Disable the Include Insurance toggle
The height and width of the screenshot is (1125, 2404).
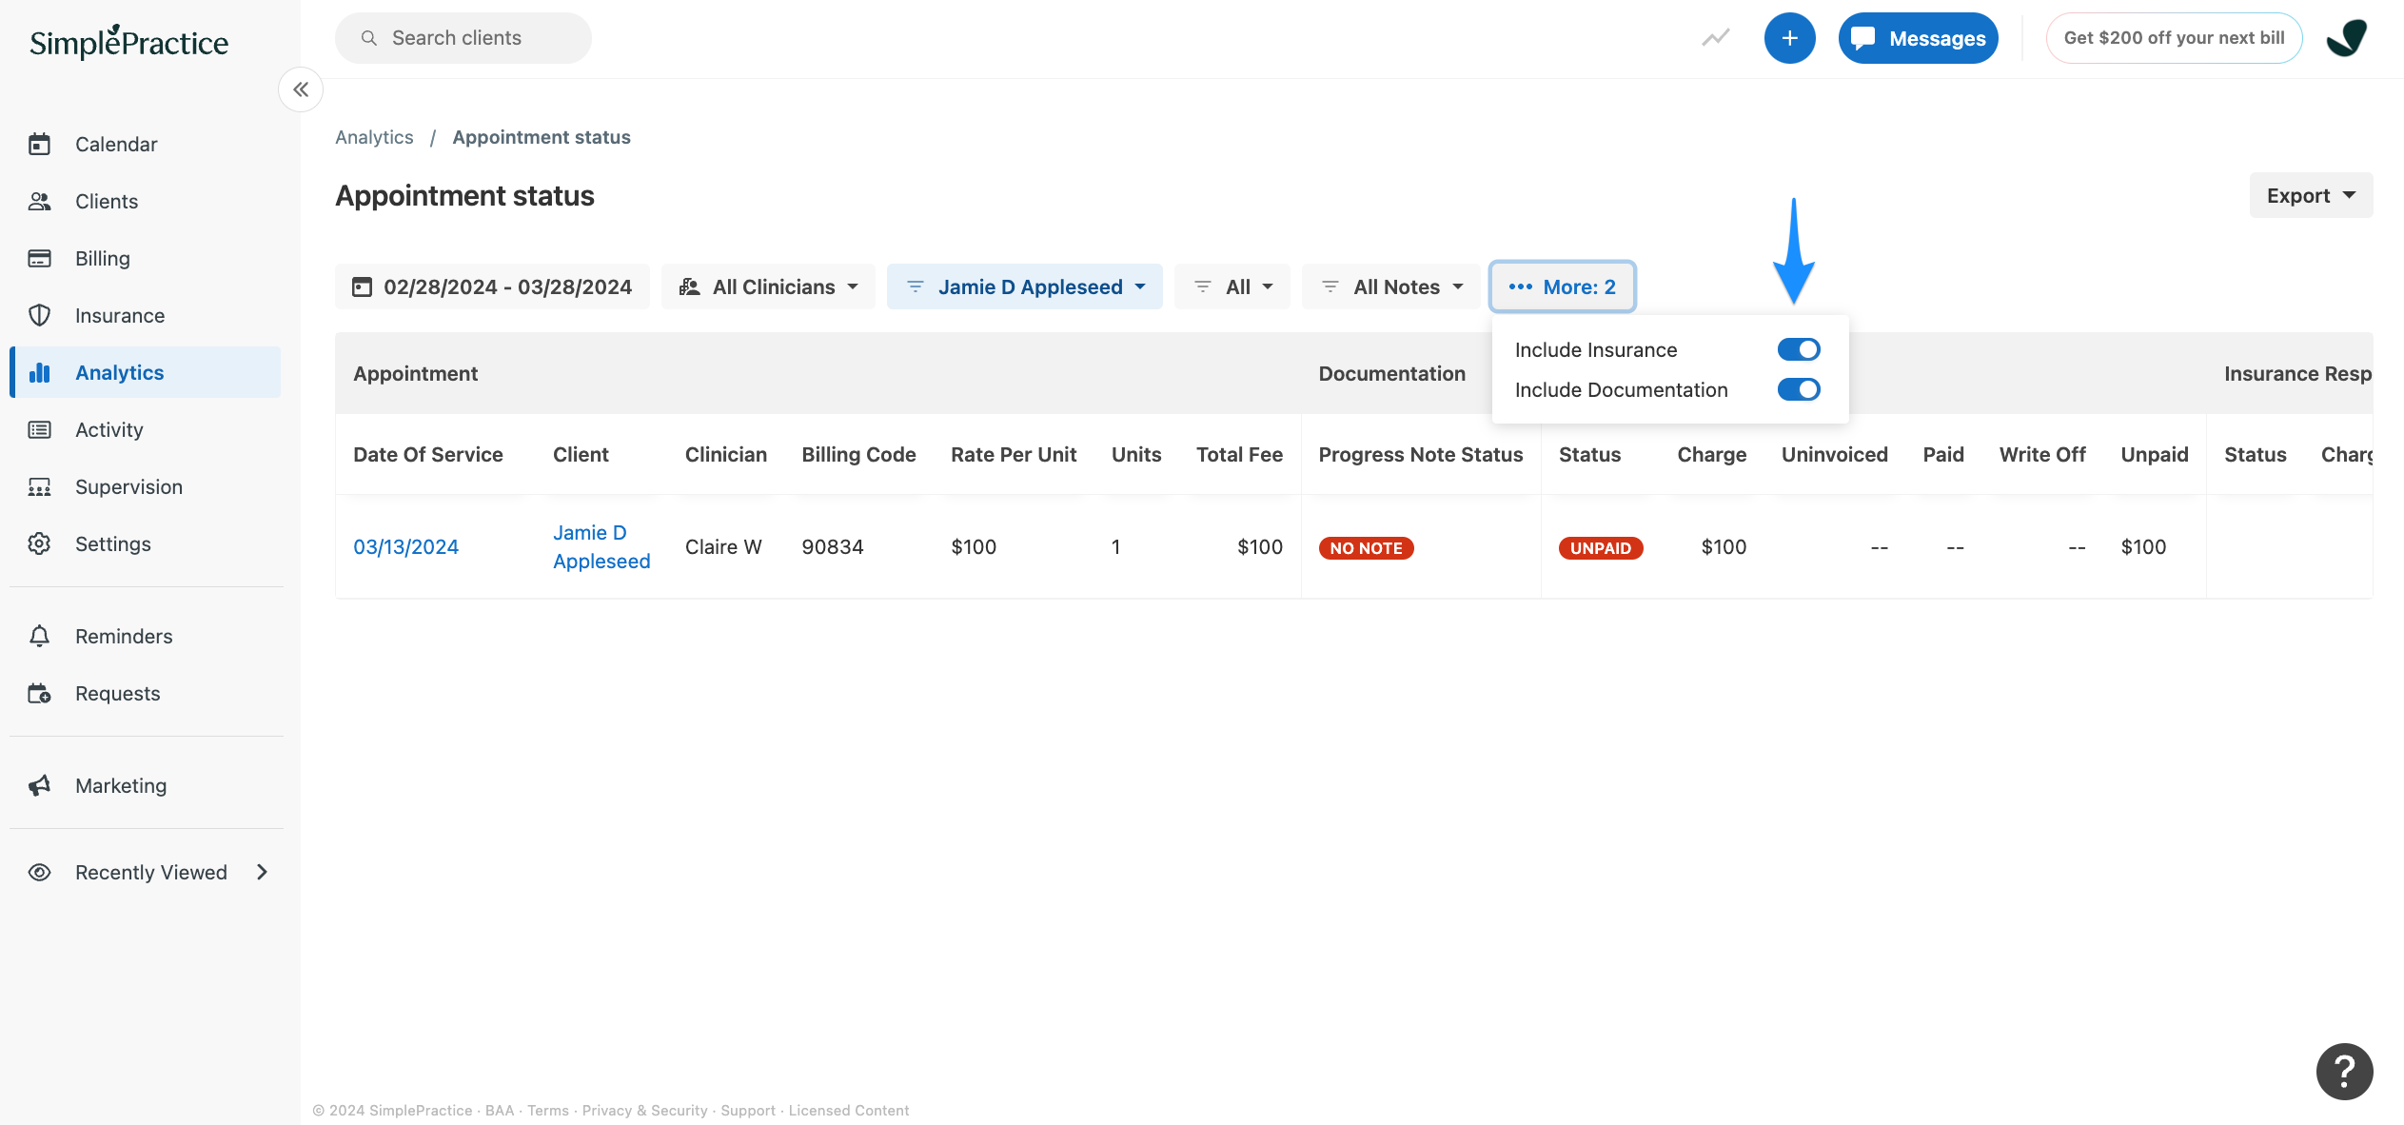coord(1799,349)
